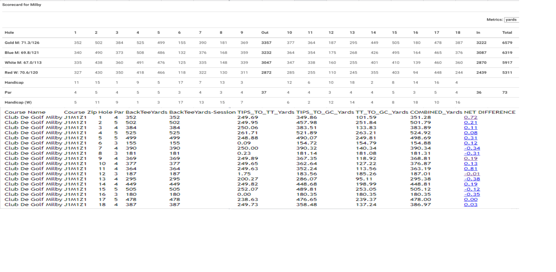The height and width of the screenshot is (272, 556).
Task: Select combined yards value 505.12
Action: (x=420, y=189)
